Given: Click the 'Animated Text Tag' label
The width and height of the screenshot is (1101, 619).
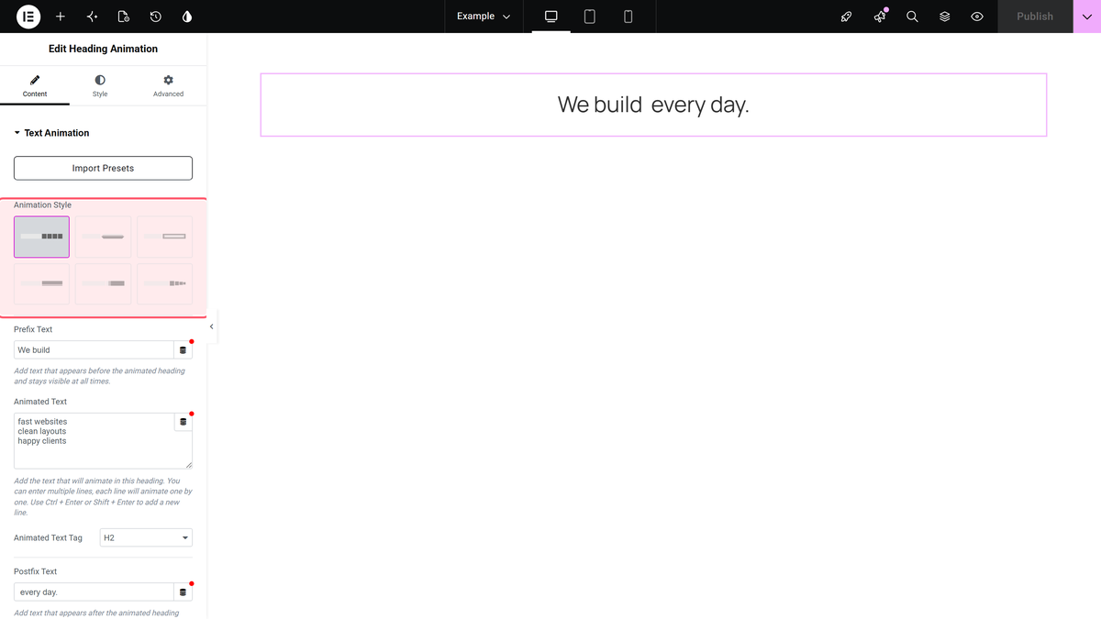Looking at the screenshot, I should click(48, 537).
